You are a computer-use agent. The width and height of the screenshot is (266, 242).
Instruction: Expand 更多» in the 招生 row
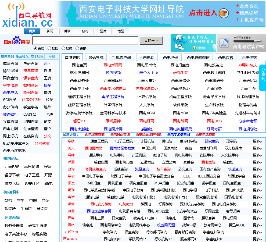(x=257, y=183)
